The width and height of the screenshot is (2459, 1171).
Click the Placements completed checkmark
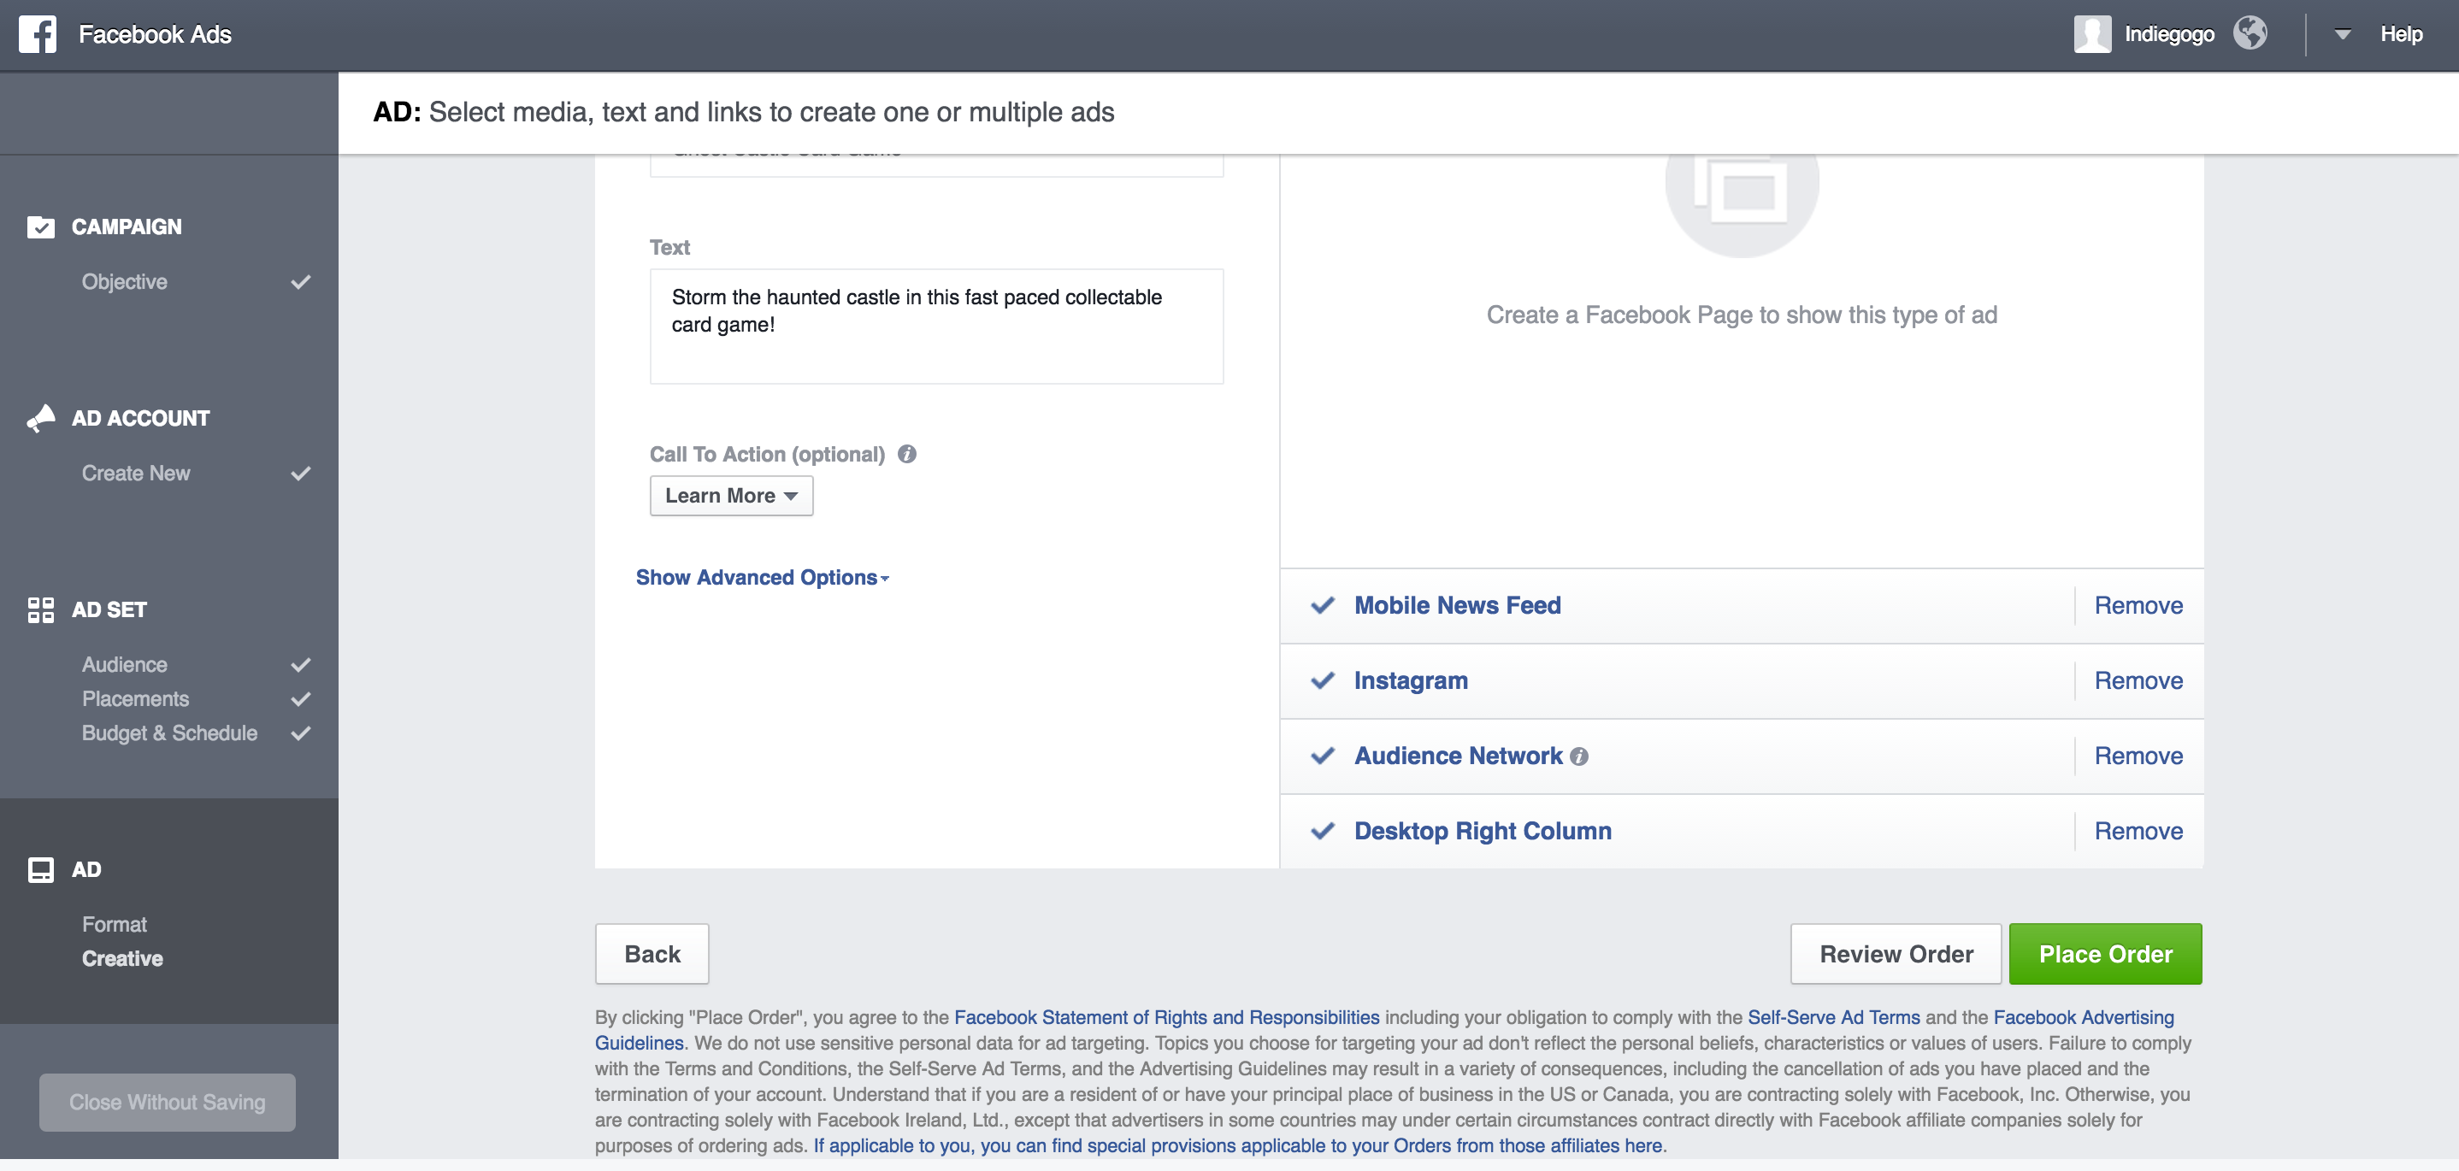(301, 698)
